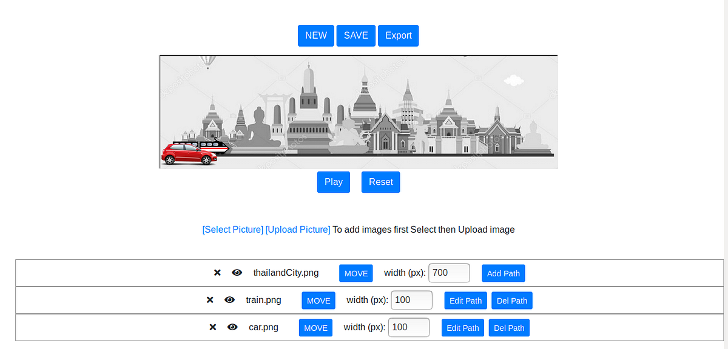Screen dimensions: 728x349
Task: Hide the car.png layer
Action: point(232,327)
